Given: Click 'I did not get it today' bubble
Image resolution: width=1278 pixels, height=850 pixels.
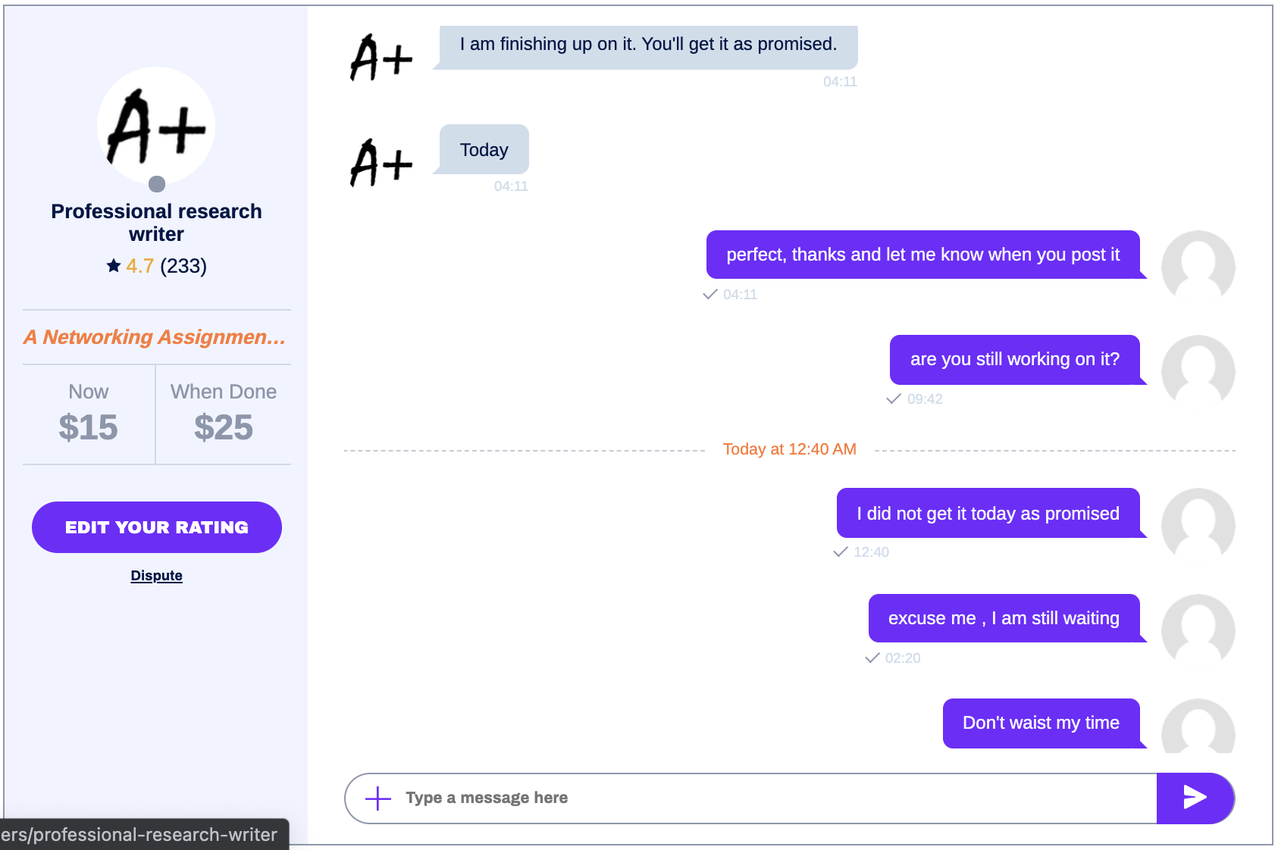Looking at the screenshot, I should [988, 513].
